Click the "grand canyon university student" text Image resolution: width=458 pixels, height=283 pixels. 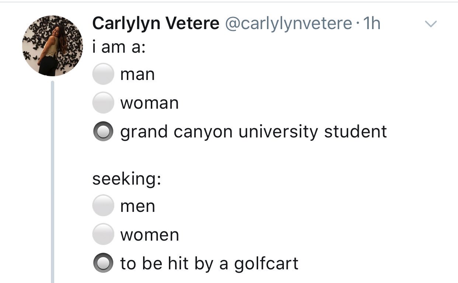pyautogui.click(x=253, y=132)
